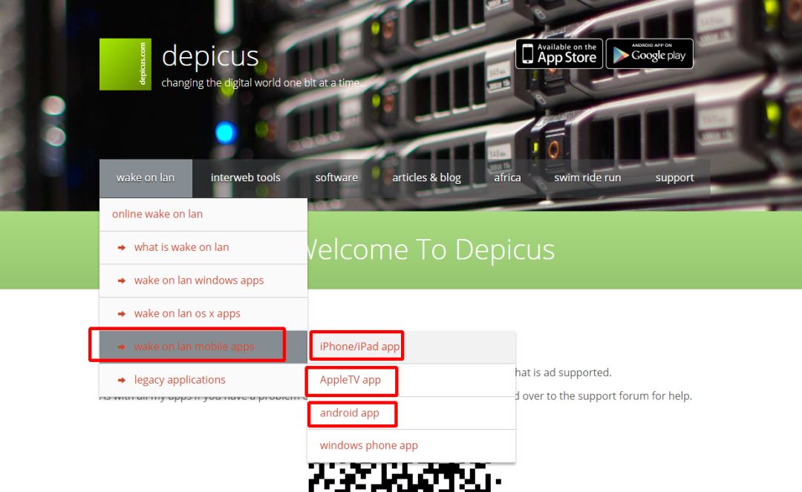Choose windows phone app from submenu
The image size is (802, 492).
tap(411, 445)
